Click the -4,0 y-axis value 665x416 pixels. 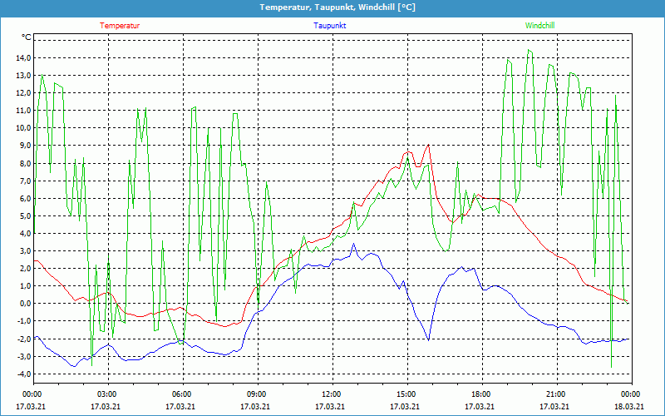coord(25,374)
